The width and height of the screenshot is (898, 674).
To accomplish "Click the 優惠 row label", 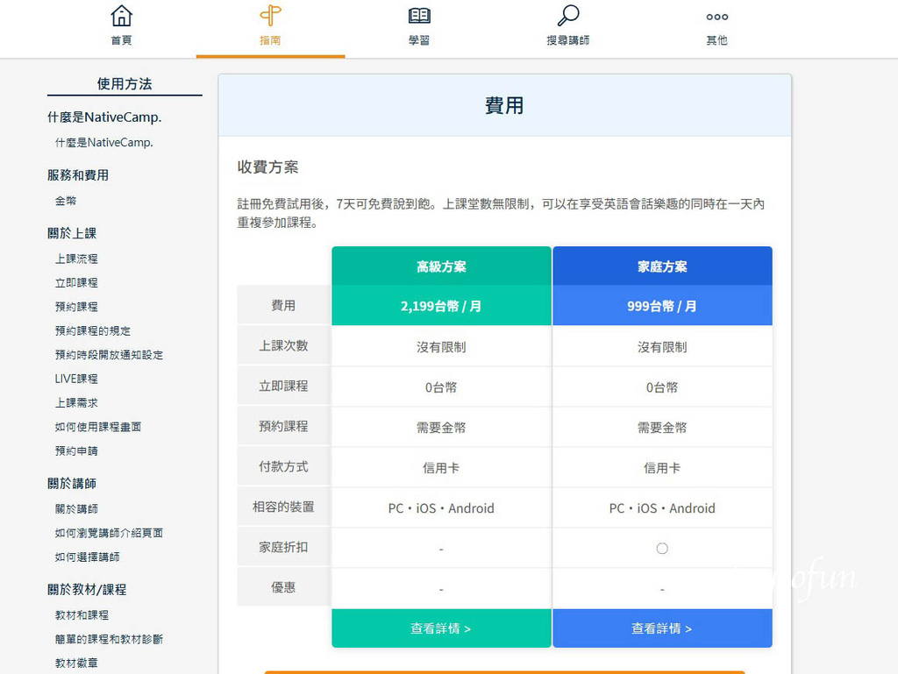I will pyautogui.click(x=283, y=587).
